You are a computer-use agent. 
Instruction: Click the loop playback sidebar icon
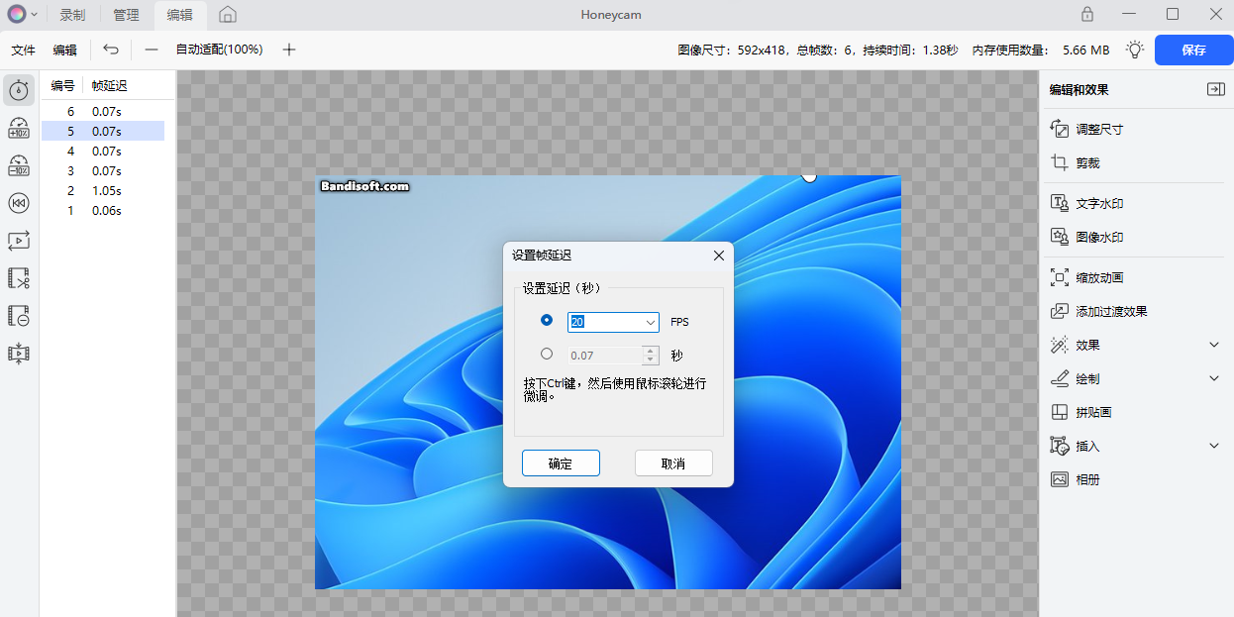tap(19, 241)
